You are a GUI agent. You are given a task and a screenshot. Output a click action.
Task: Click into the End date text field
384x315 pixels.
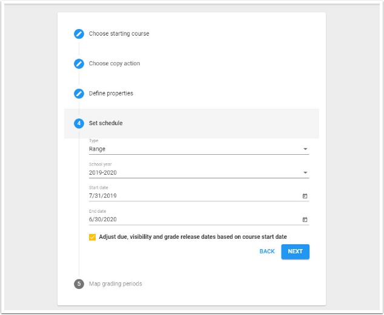click(x=182, y=219)
